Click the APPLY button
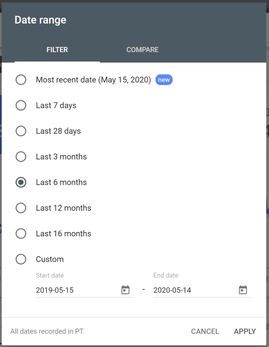The image size is (269, 347). click(x=245, y=331)
